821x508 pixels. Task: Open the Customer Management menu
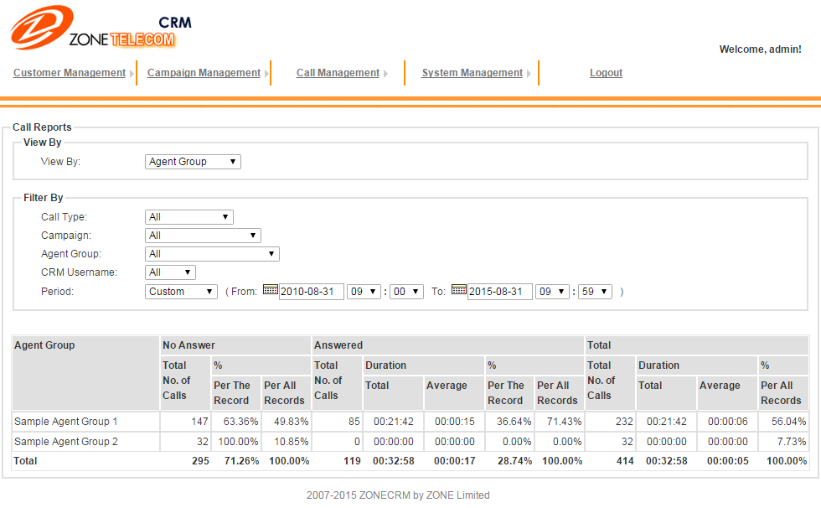pos(70,73)
